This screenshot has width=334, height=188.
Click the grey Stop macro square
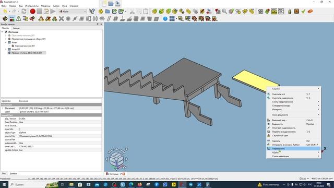click(40, 11)
